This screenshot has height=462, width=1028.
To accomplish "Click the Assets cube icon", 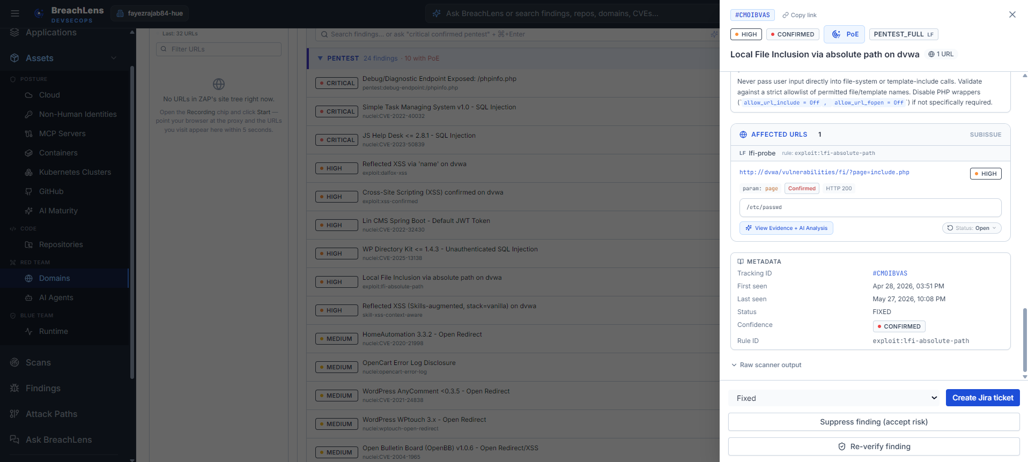I will [14, 58].
